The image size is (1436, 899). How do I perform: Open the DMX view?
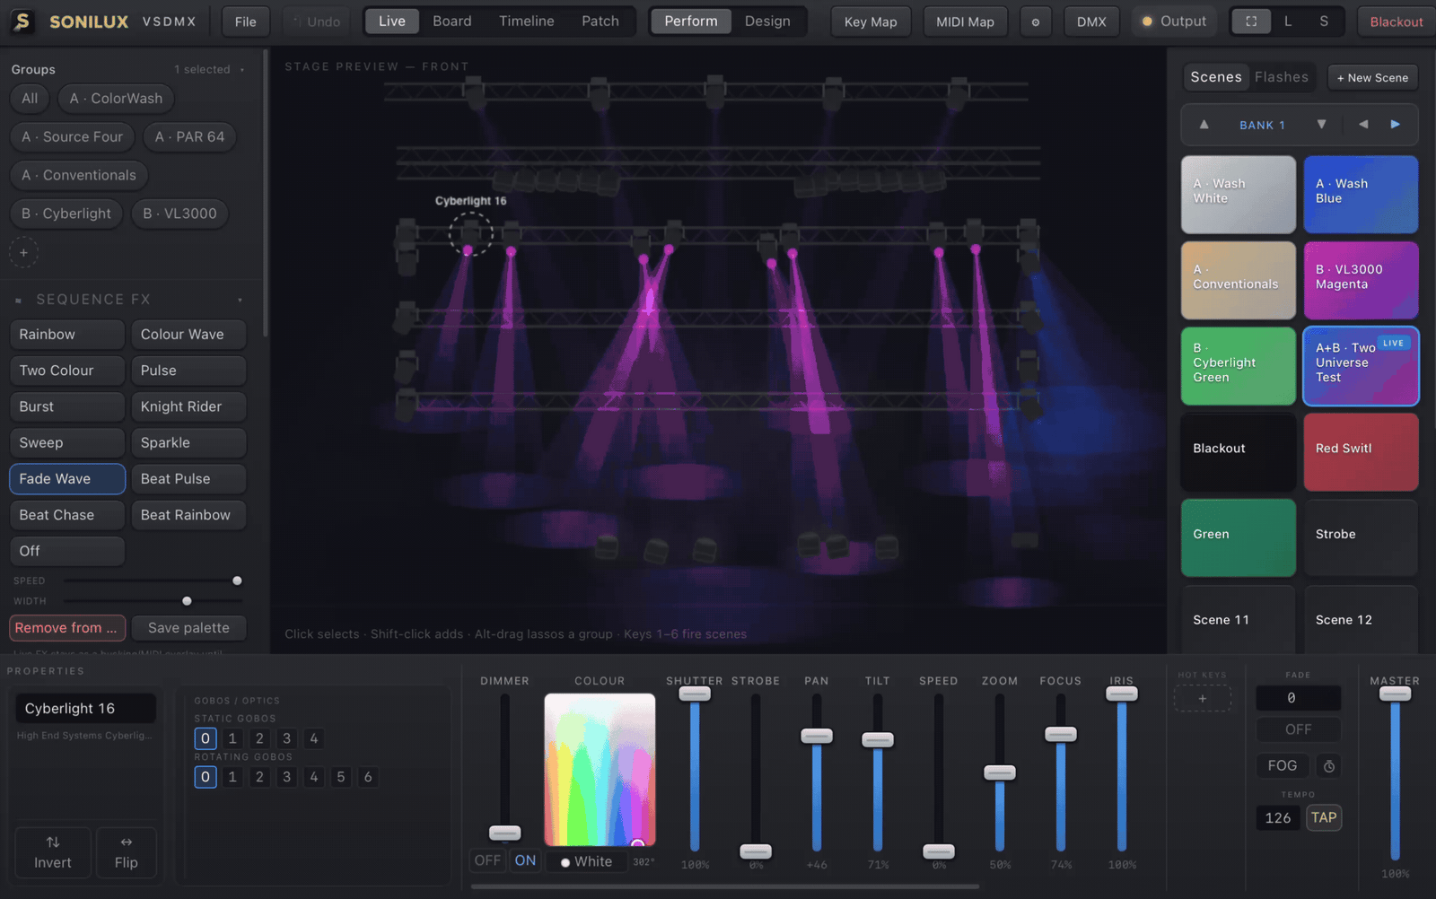(x=1091, y=22)
